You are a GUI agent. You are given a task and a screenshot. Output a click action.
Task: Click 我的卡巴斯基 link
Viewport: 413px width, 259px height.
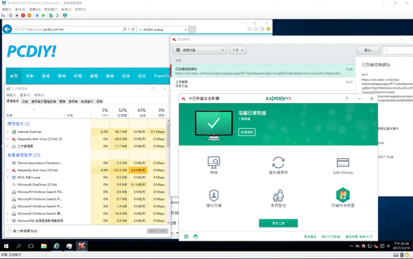(331, 237)
